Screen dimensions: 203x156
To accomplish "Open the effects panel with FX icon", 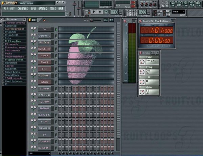I will point(198,4).
